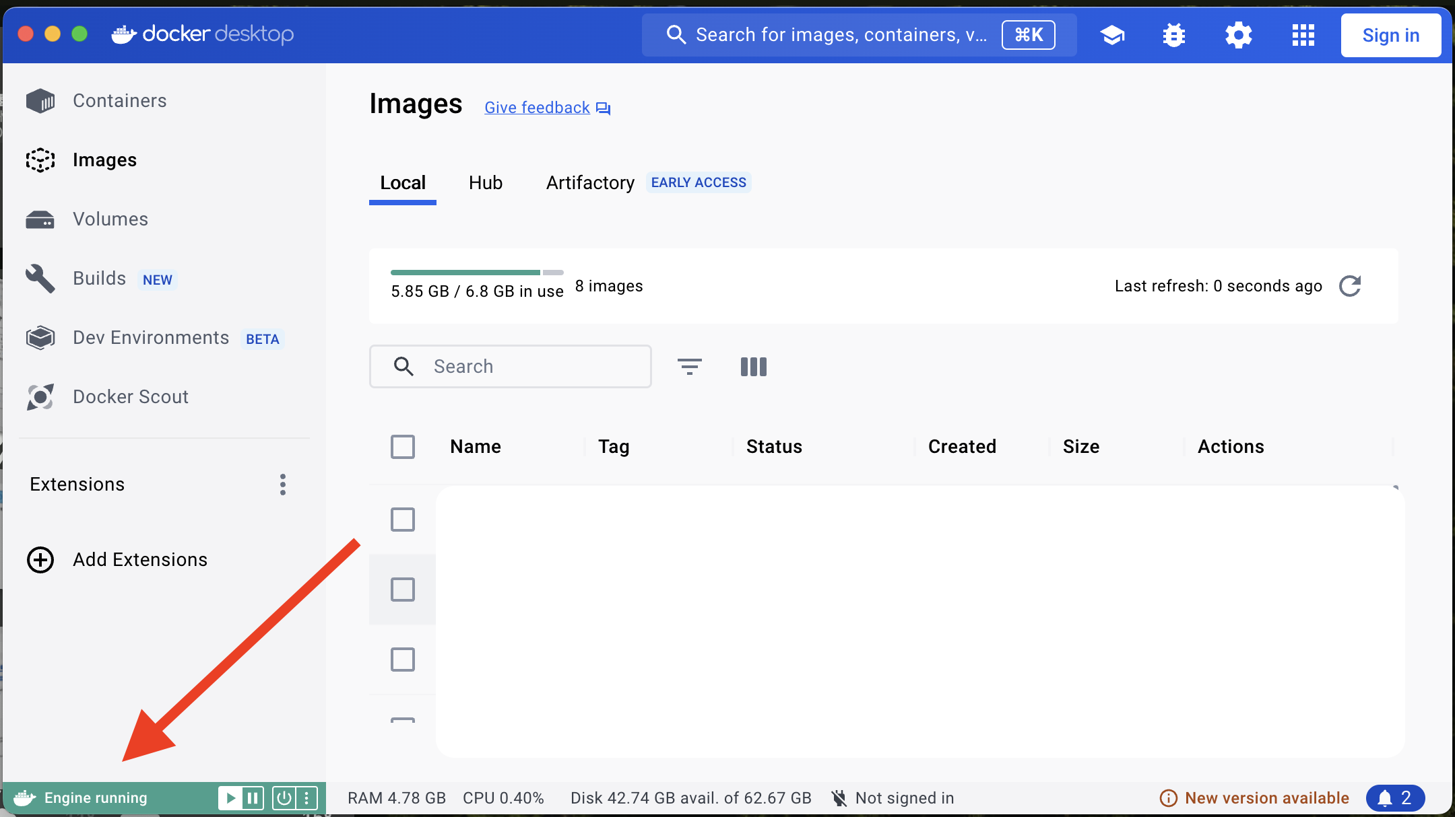The height and width of the screenshot is (817, 1455).
Task: Open the Artifactory early access tab
Action: [x=589, y=182]
